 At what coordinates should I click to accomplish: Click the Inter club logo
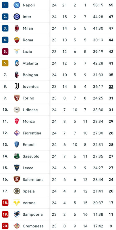[x=17, y=17]
